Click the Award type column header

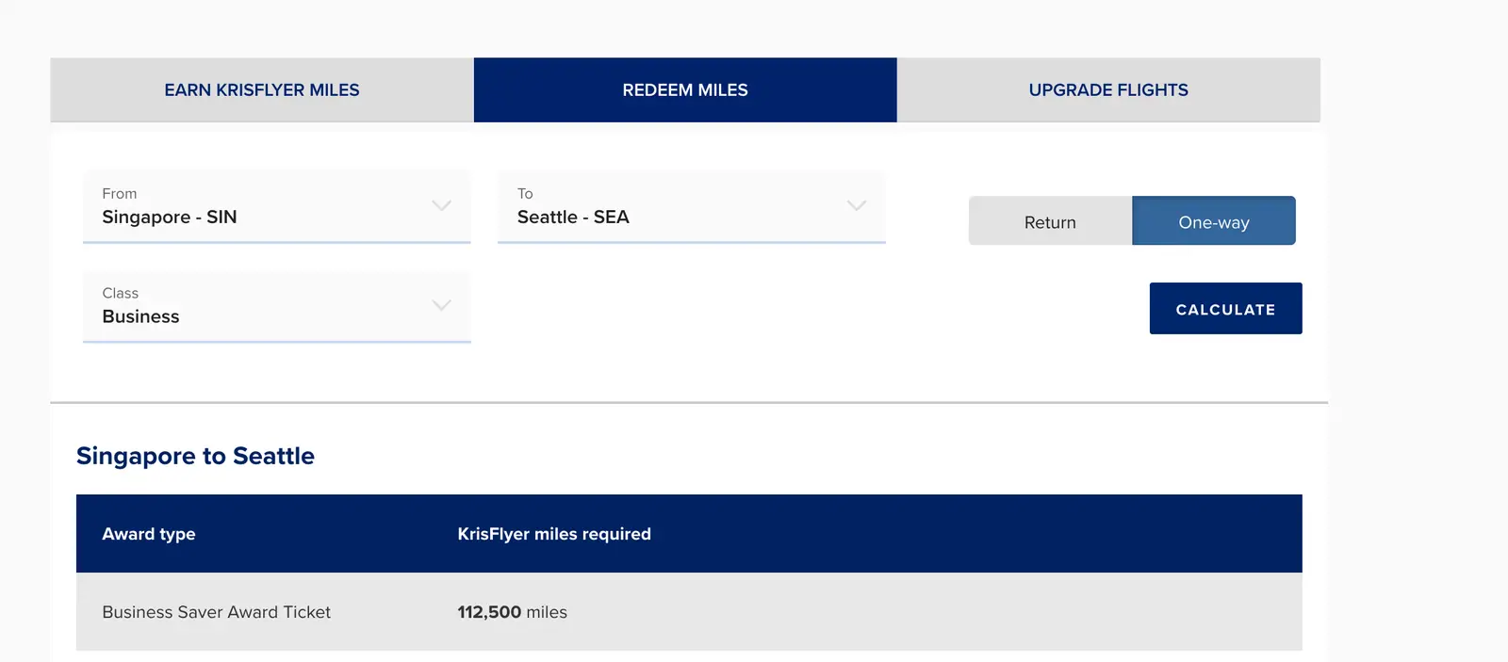tap(149, 534)
